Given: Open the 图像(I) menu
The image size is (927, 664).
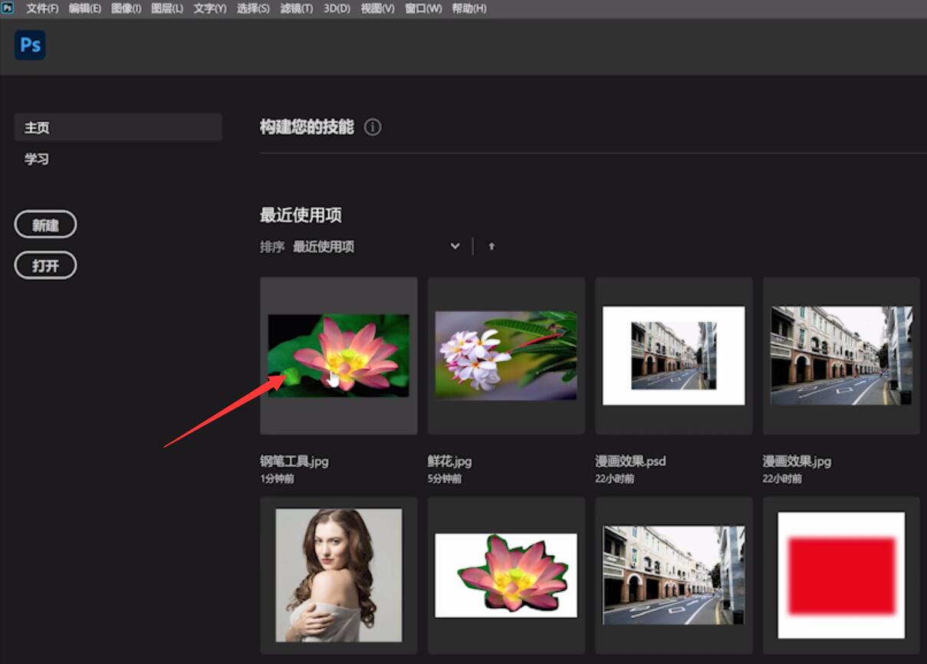Looking at the screenshot, I should (x=127, y=8).
